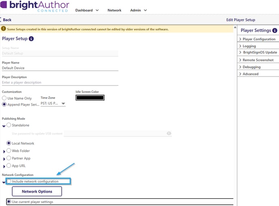The width and height of the screenshot is (279, 206).
Task: Collapse the network configuration triangle
Action: click(x=4, y=183)
